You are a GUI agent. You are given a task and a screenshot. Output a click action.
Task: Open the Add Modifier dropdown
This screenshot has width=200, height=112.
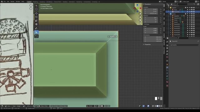[x=184, y=45]
